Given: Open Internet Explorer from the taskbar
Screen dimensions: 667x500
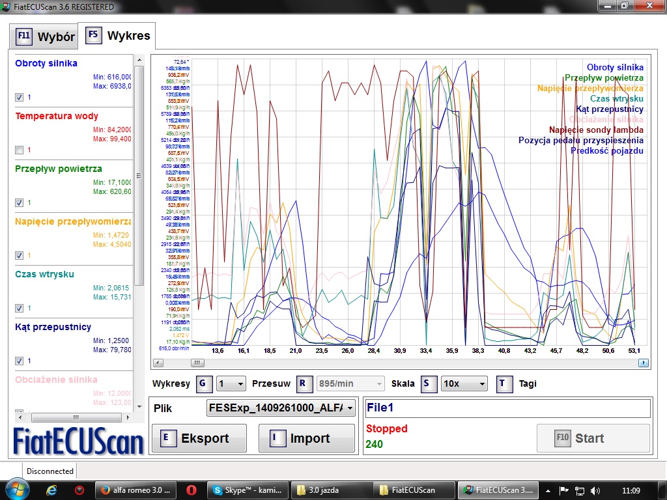Looking at the screenshot, I should (x=52, y=490).
